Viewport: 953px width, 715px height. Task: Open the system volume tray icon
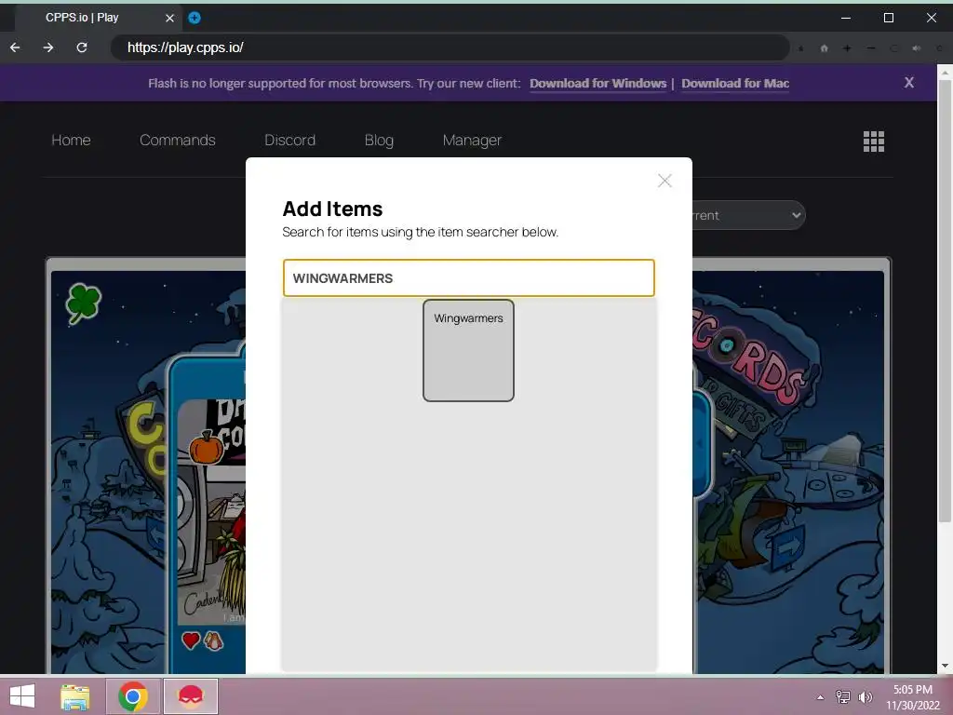point(866,697)
